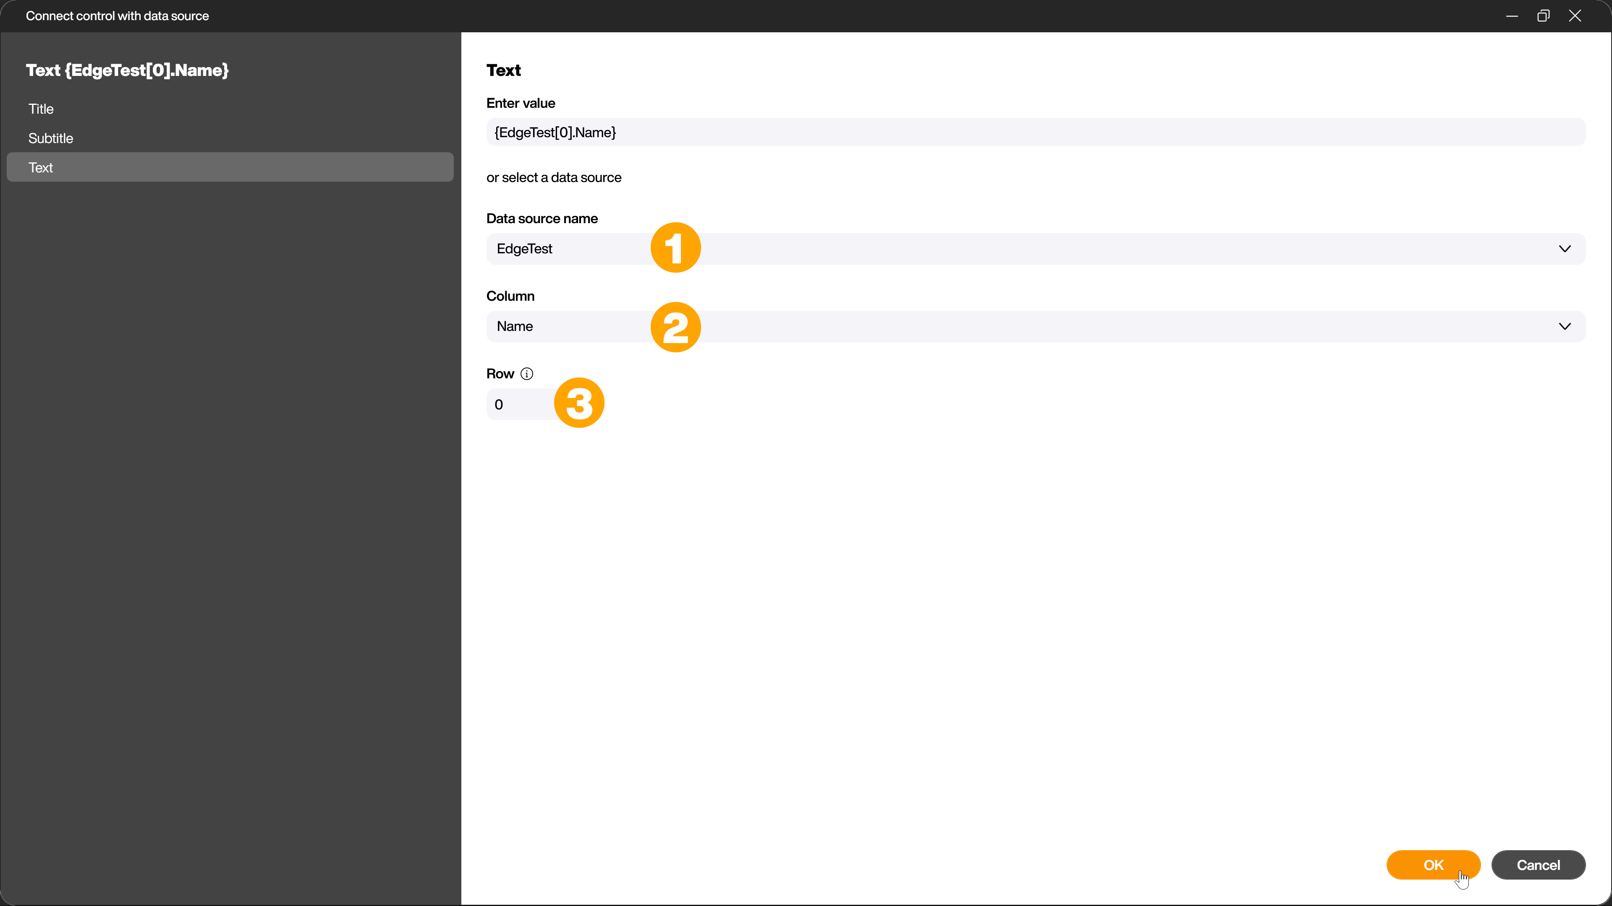The height and width of the screenshot is (906, 1612).
Task: Select the Title item in sidebar
Action: tap(230, 109)
